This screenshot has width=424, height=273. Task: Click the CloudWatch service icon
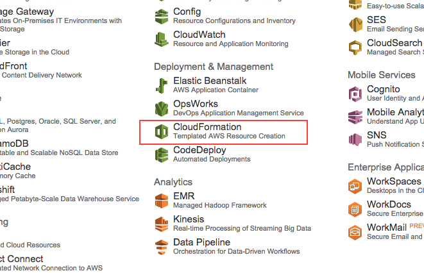162,39
